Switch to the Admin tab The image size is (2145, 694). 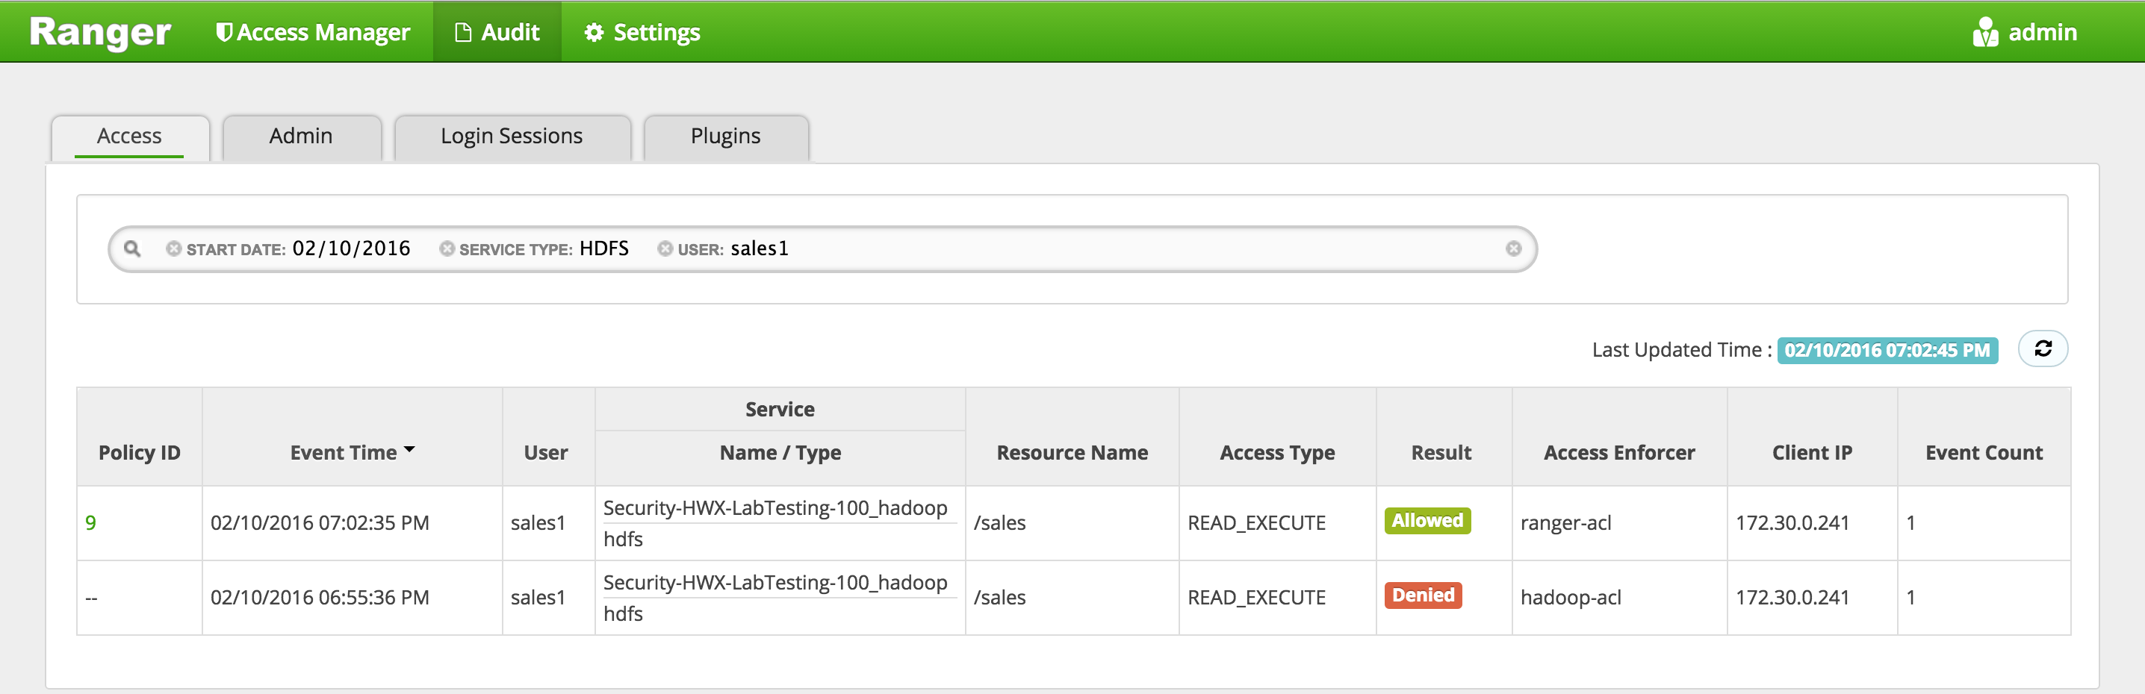[x=300, y=137]
